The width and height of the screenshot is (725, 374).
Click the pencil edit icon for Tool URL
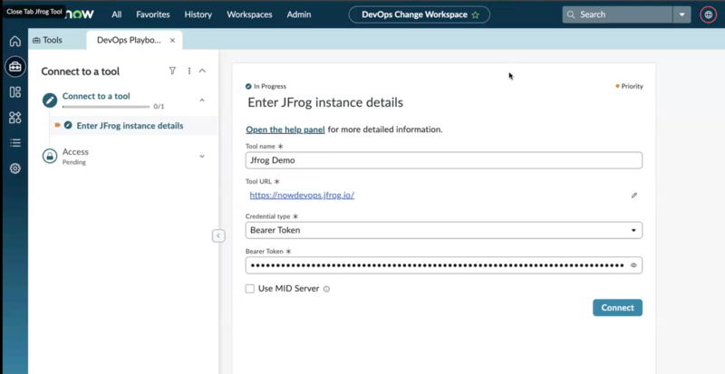click(x=633, y=195)
